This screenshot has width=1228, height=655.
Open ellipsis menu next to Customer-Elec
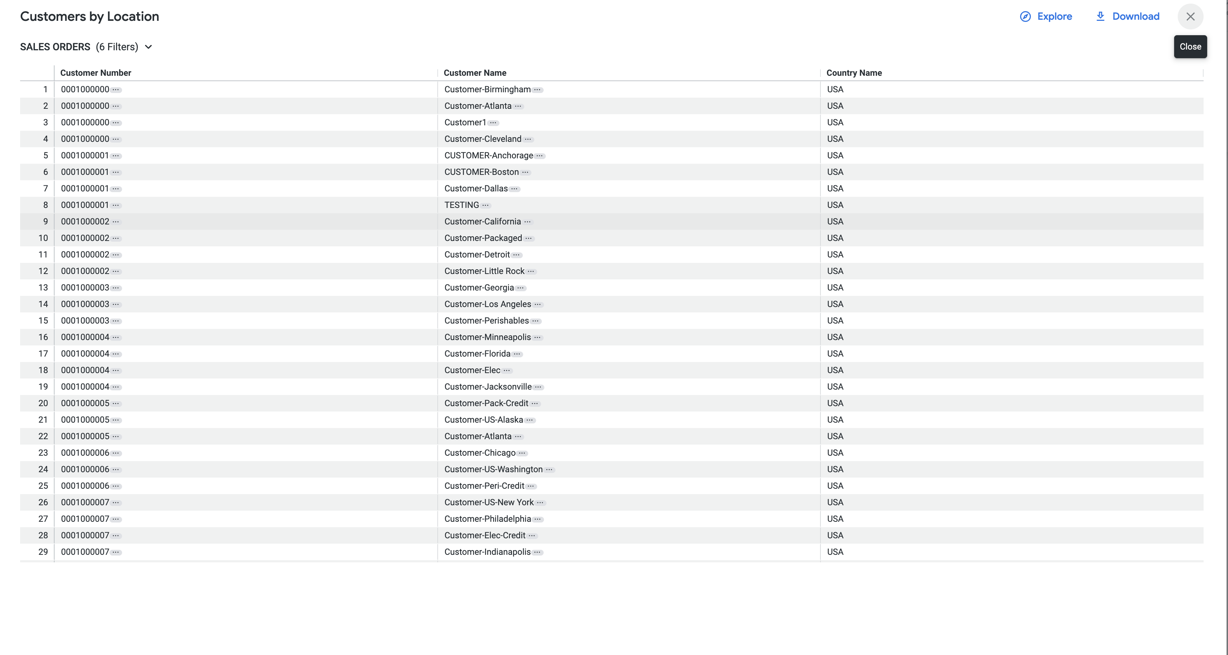tap(507, 370)
